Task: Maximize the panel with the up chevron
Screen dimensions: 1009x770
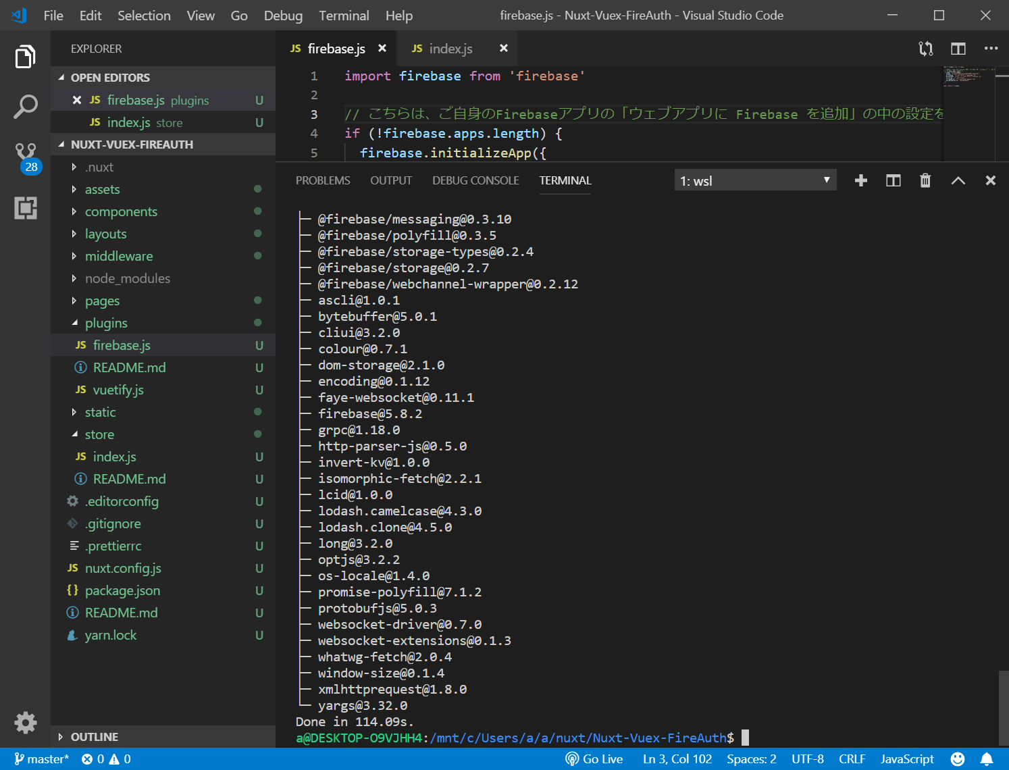Action: pos(958,180)
